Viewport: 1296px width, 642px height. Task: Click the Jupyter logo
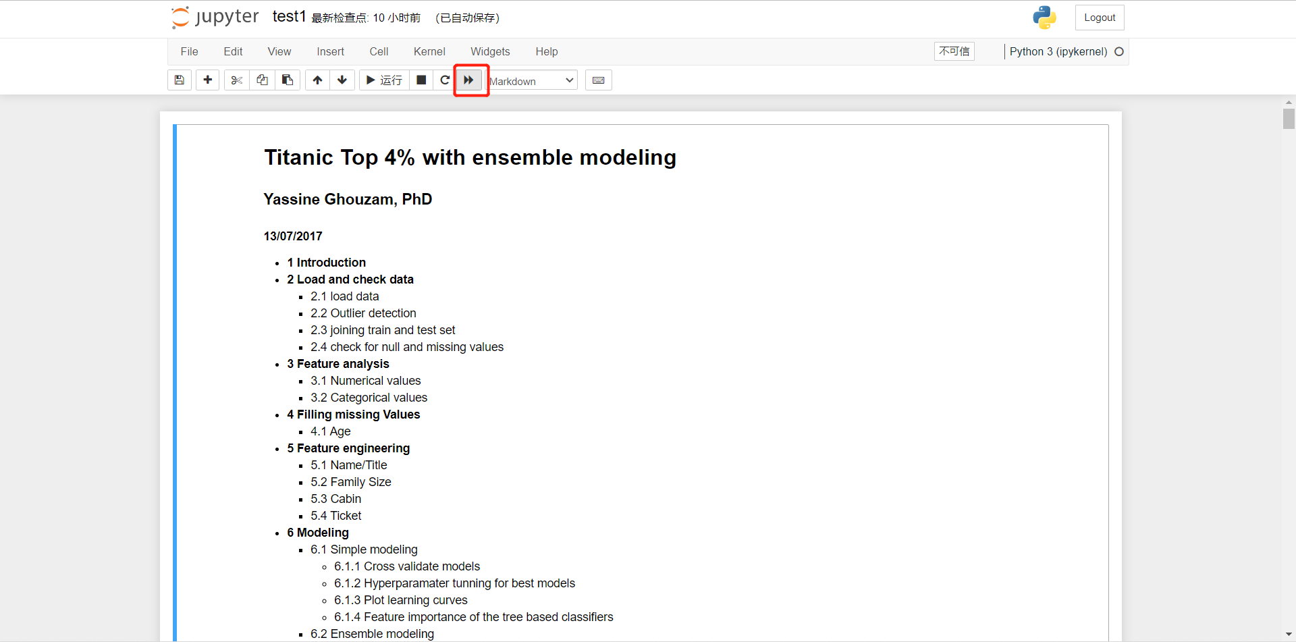pyautogui.click(x=215, y=18)
